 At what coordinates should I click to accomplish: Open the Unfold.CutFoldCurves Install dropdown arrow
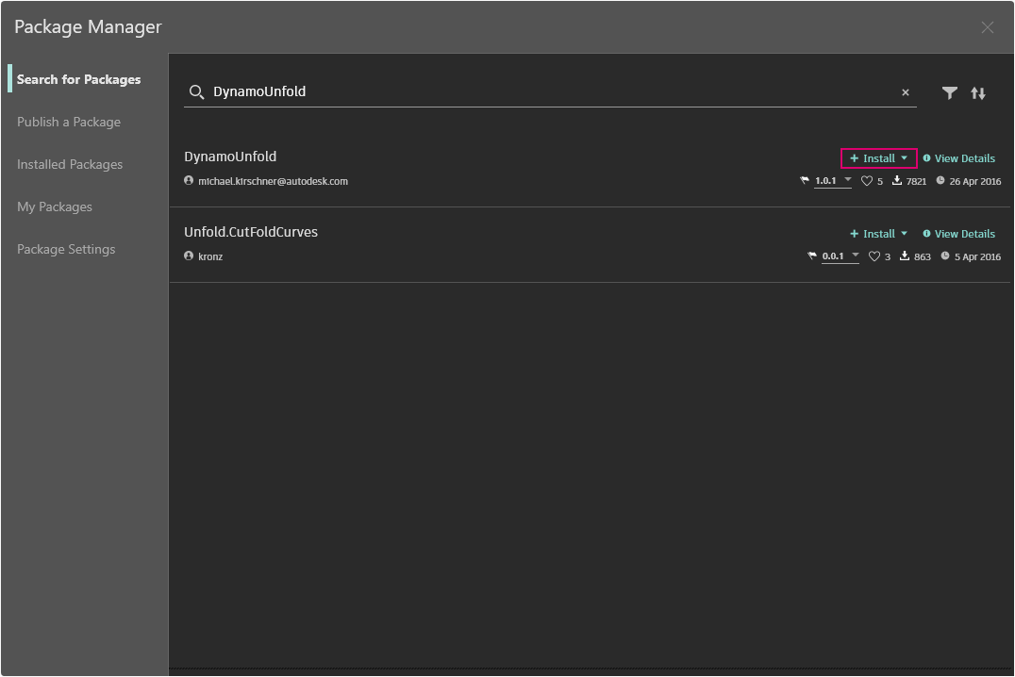[904, 234]
